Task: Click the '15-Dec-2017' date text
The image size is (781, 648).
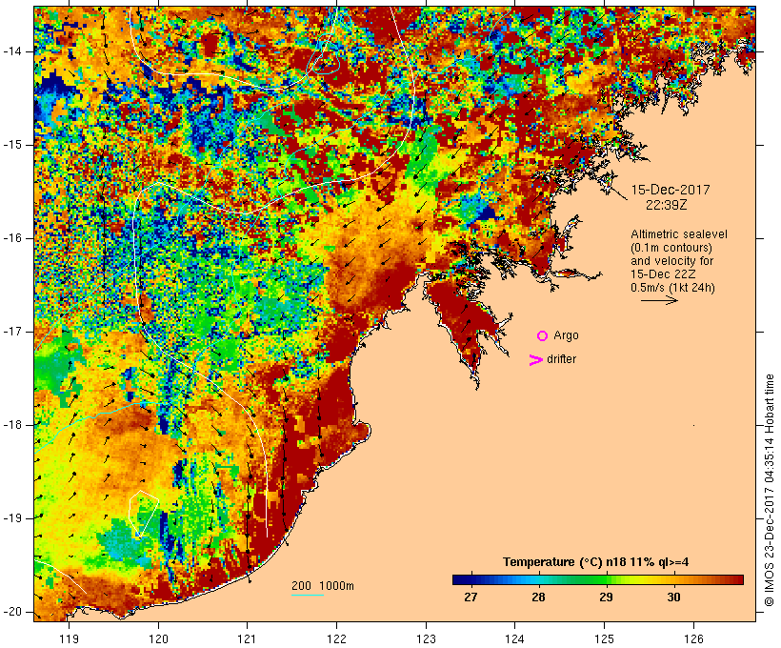Action: 670,190
